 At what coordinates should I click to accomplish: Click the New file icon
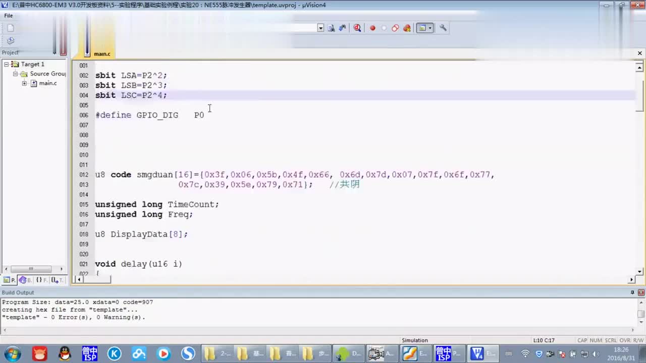pyautogui.click(x=11, y=28)
